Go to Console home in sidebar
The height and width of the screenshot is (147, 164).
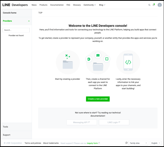point(10,13)
